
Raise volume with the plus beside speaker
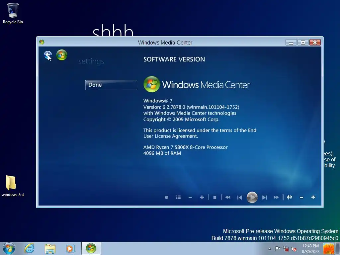click(313, 197)
